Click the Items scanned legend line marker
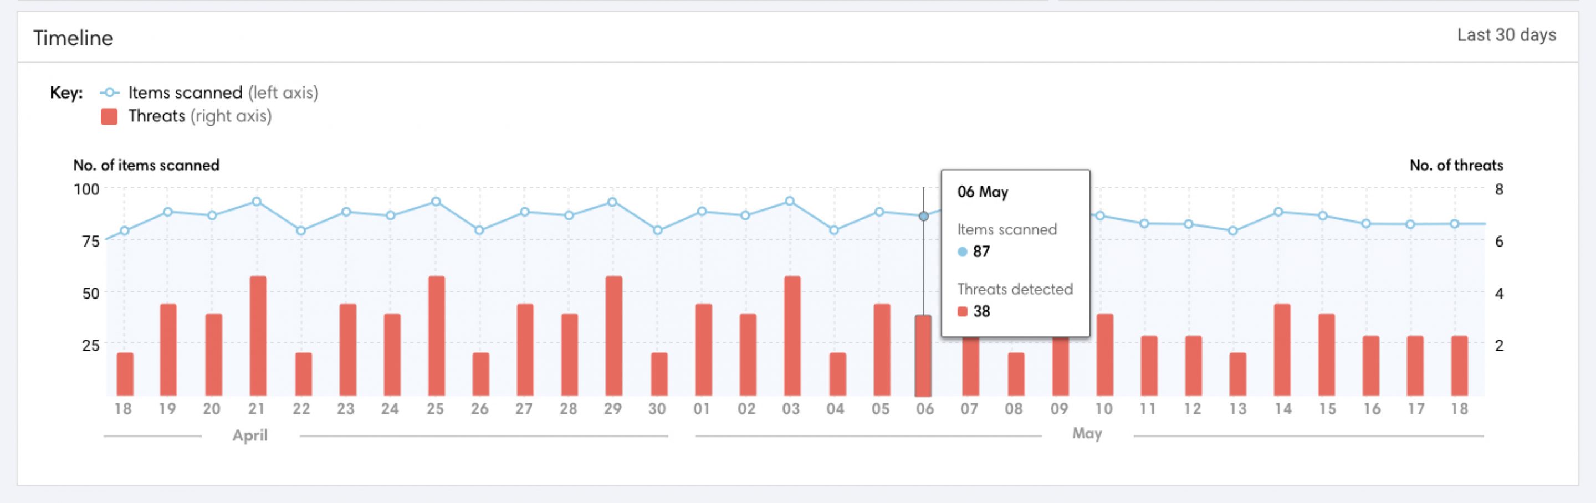Image resolution: width=1596 pixels, height=503 pixels. (x=109, y=93)
